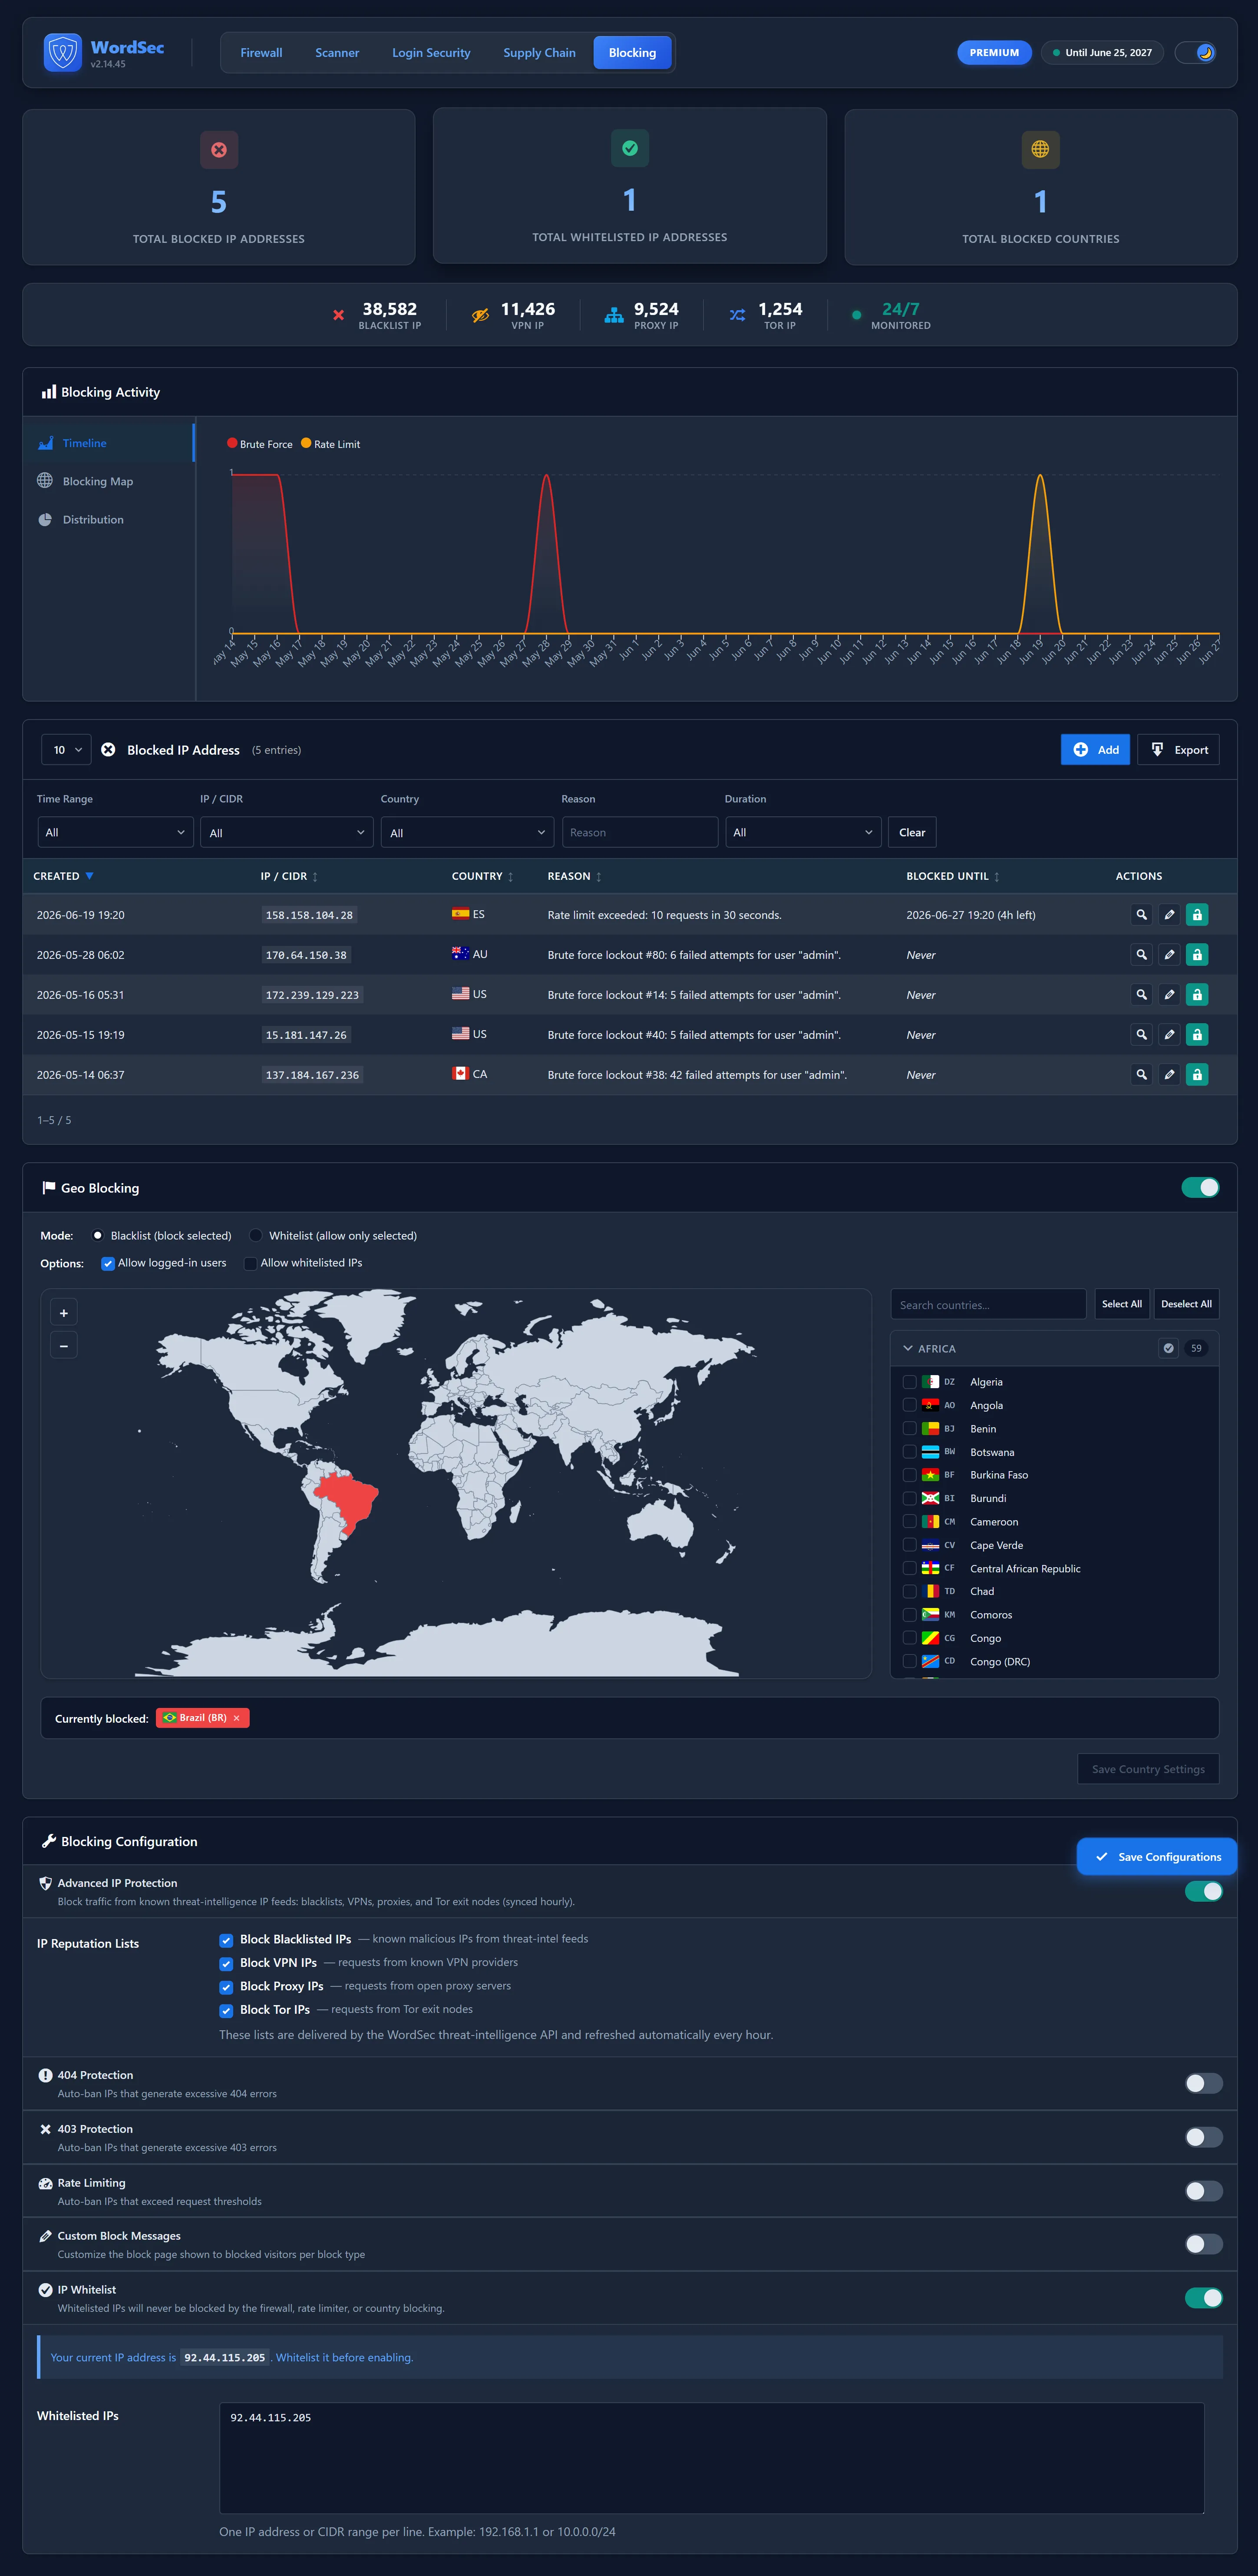
Task: Open the Duration filter dropdown
Action: pos(802,832)
